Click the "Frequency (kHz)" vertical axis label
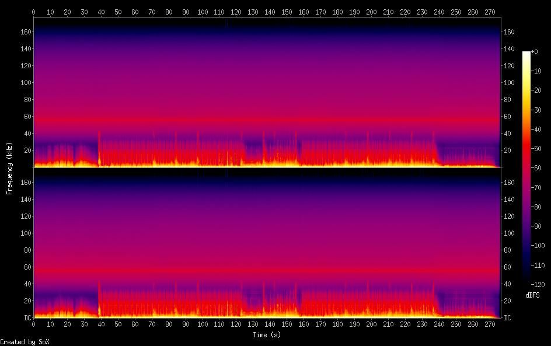The height and width of the screenshot is (346, 551). (10, 167)
